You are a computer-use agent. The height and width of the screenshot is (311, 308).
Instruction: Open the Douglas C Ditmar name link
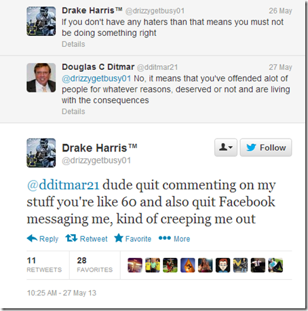click(x=98, y=67)
